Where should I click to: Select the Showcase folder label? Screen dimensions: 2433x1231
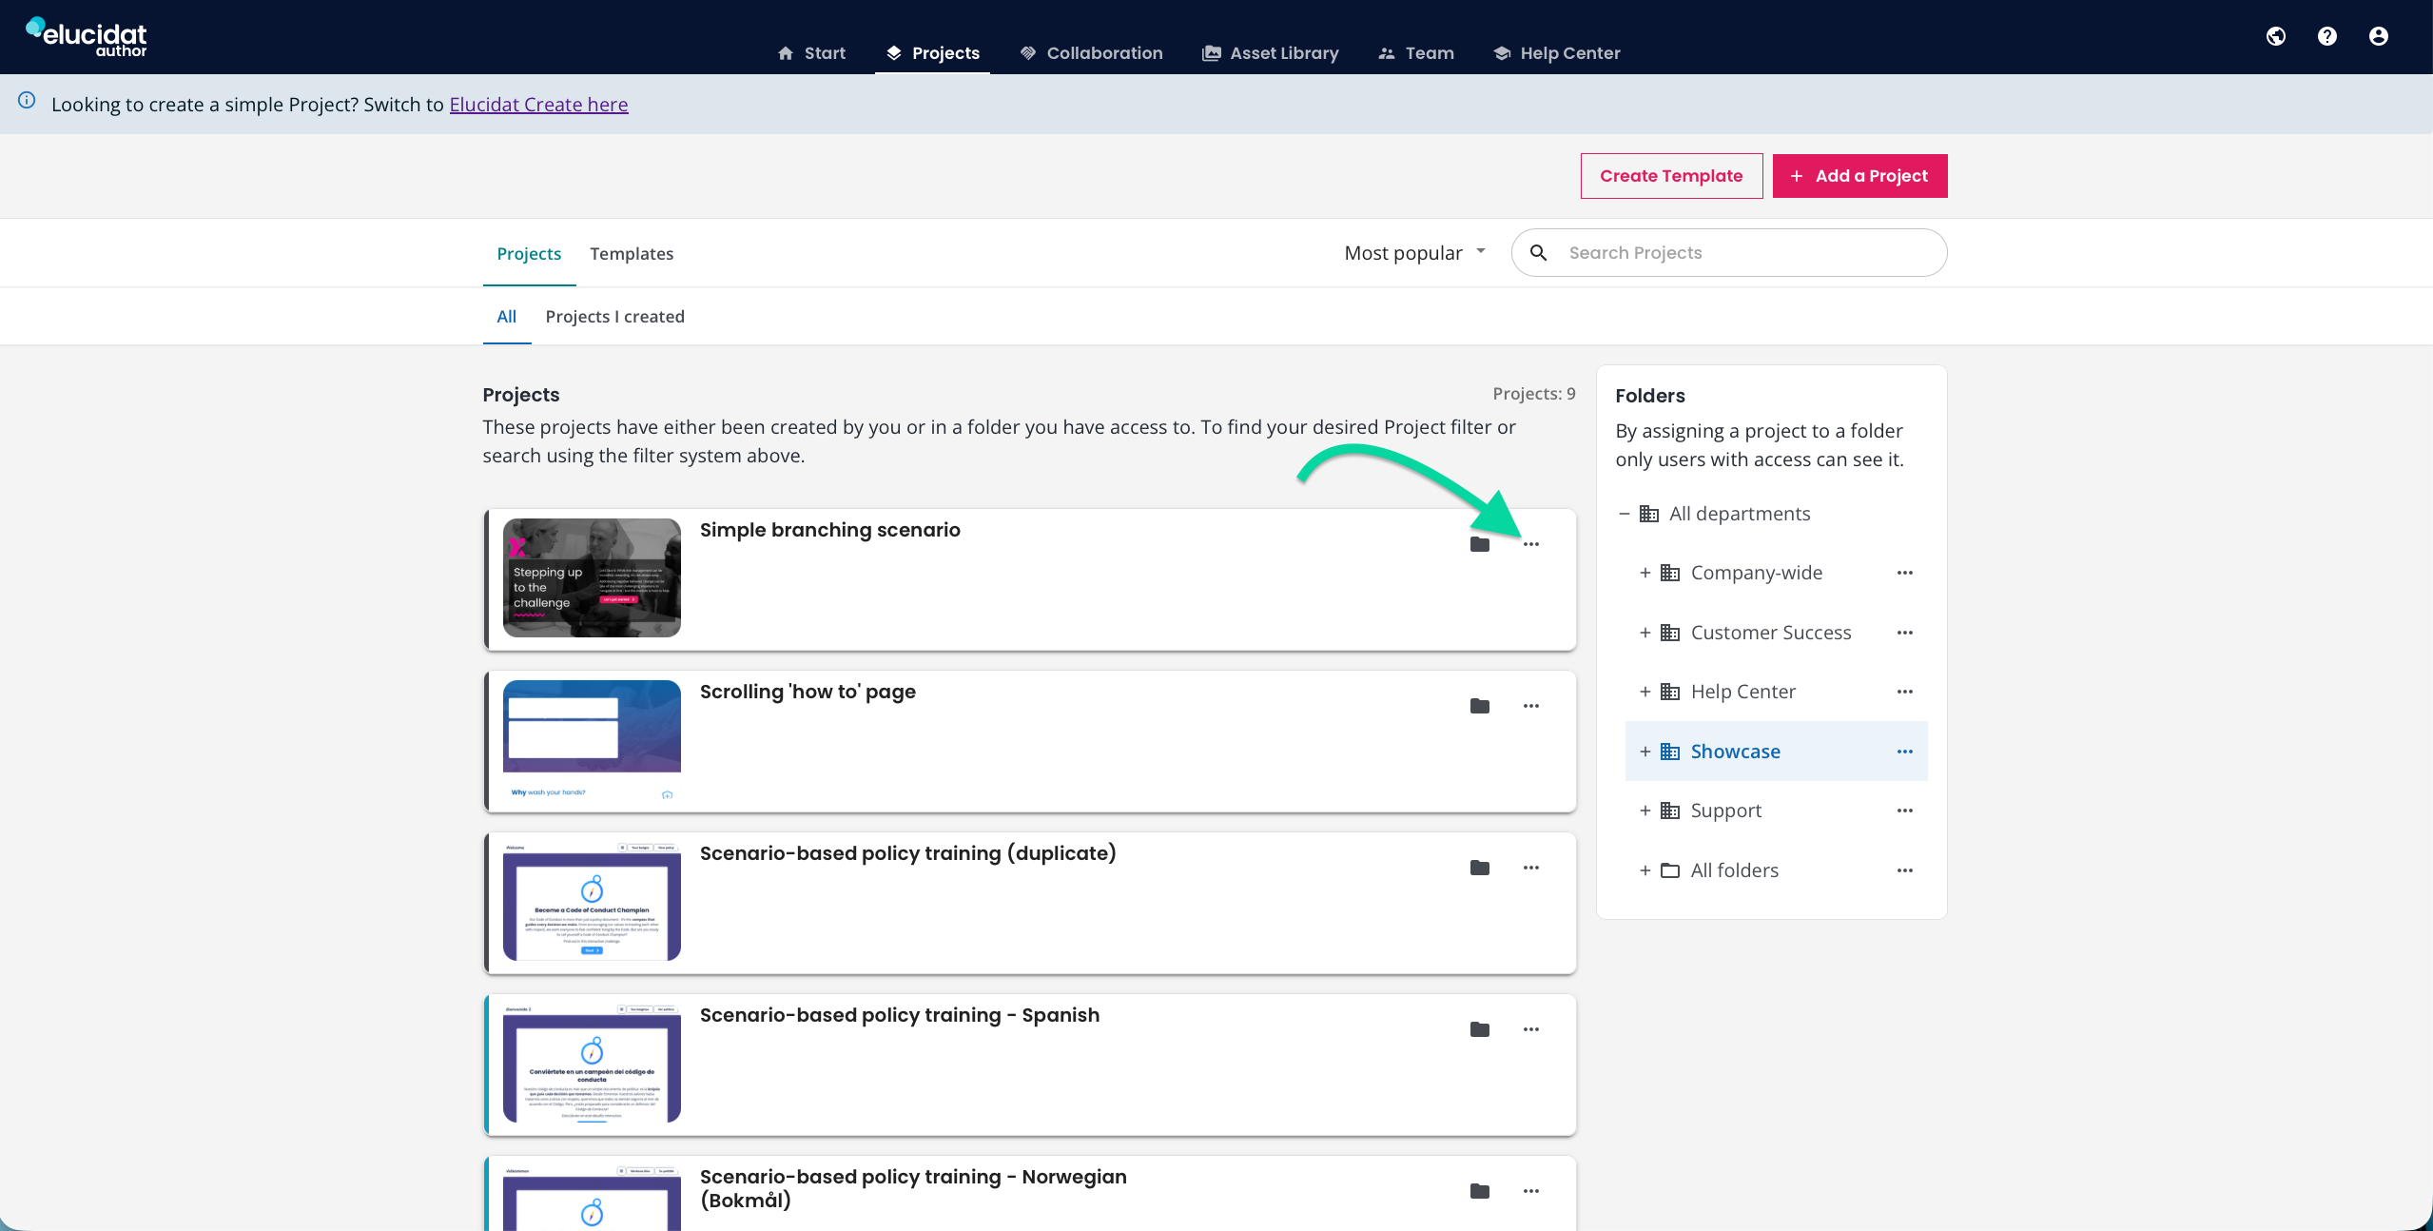pos(1735,752)
